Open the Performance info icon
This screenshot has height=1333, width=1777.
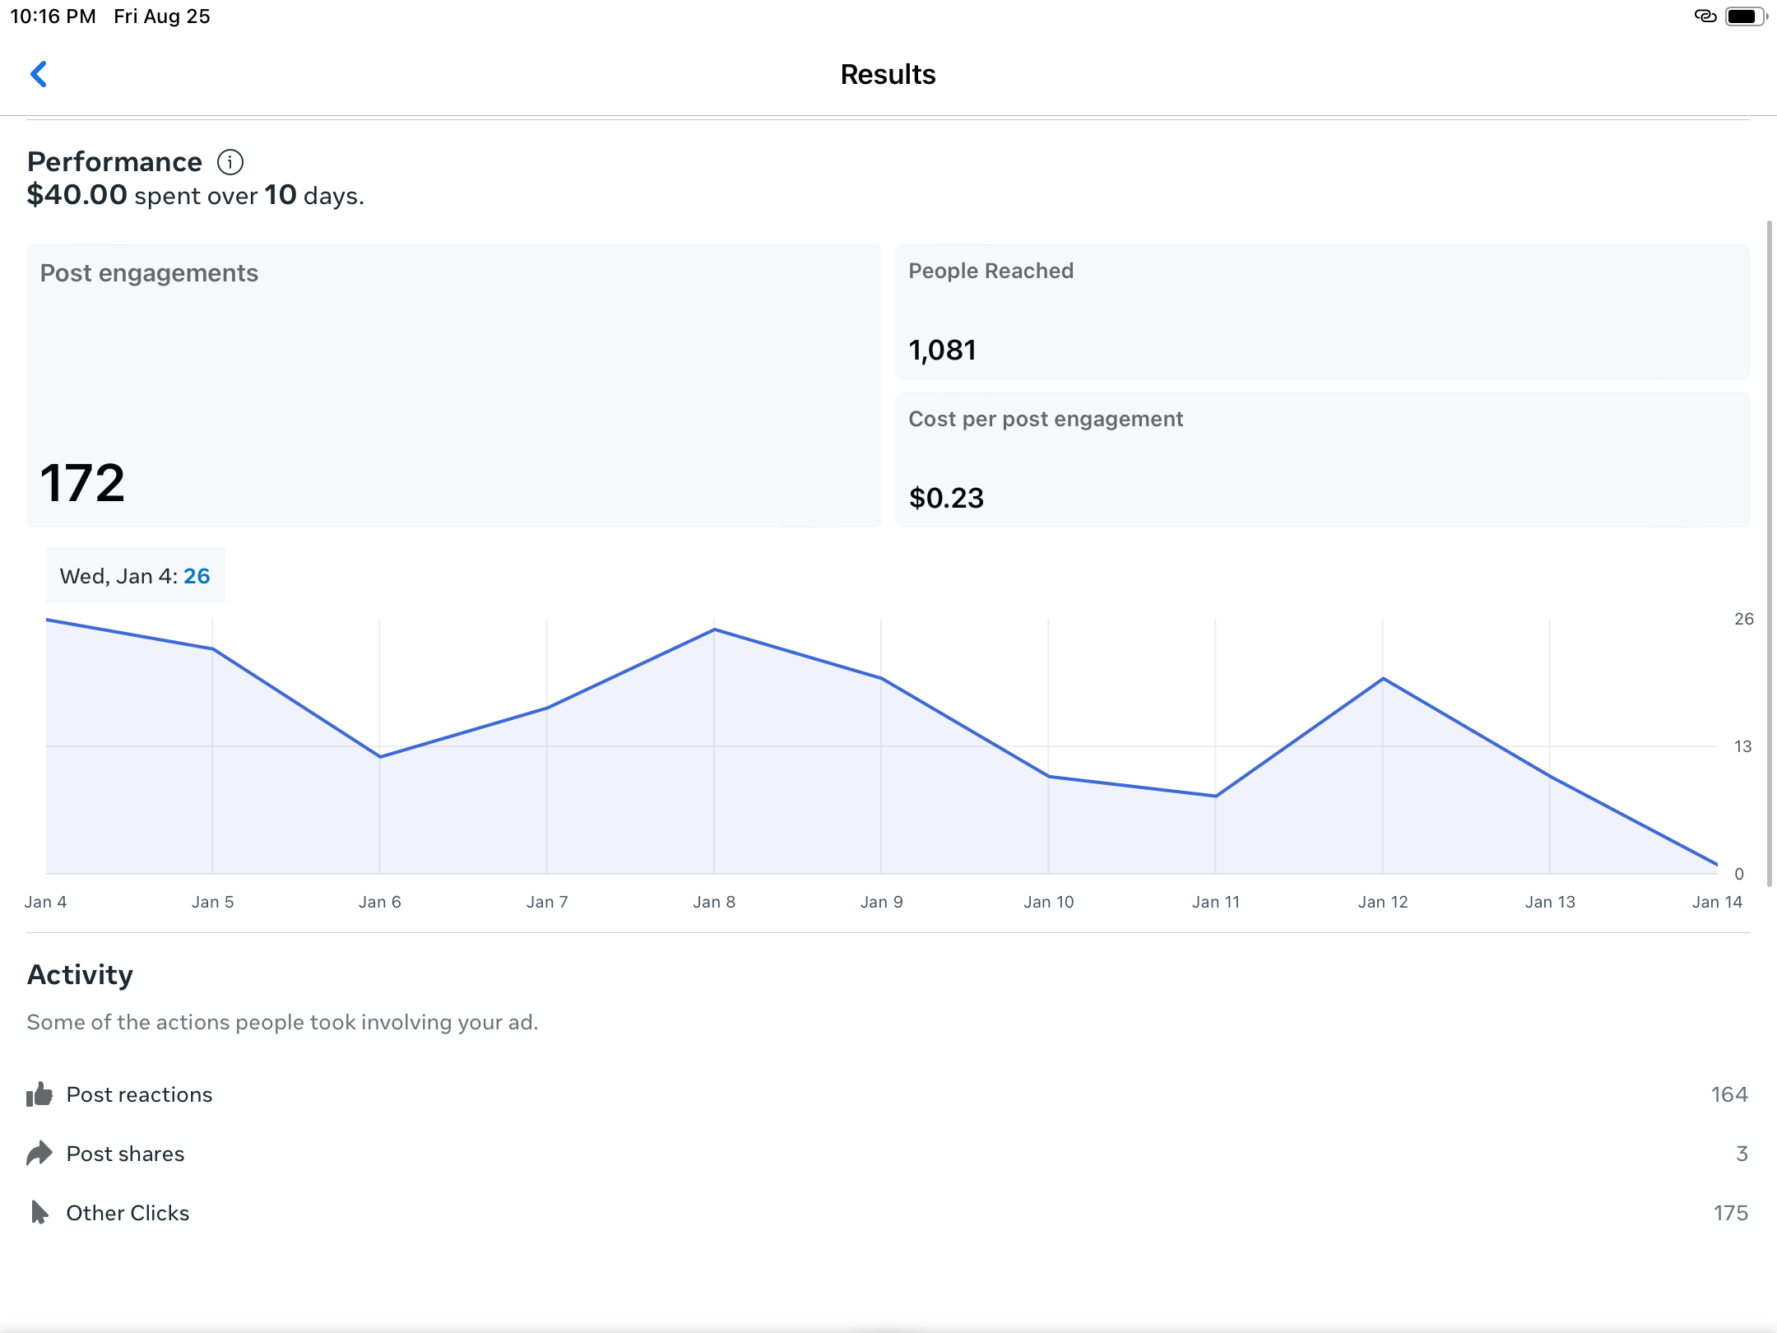[x=230, y=162]
